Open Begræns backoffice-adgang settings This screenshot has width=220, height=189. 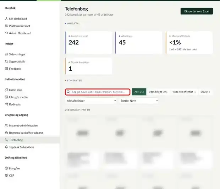(26, 133)
